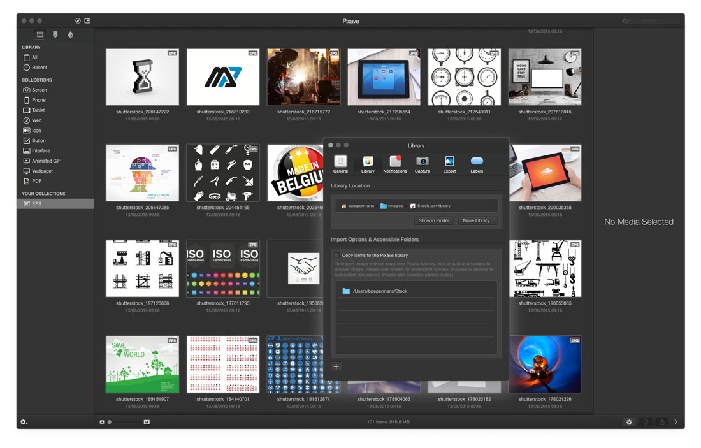Collapse inspector with right chevron arrow

[676, 422]
